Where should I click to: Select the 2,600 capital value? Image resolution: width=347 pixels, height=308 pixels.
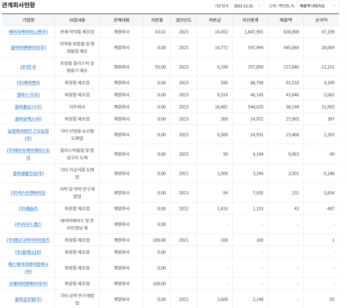click(223, 299)
